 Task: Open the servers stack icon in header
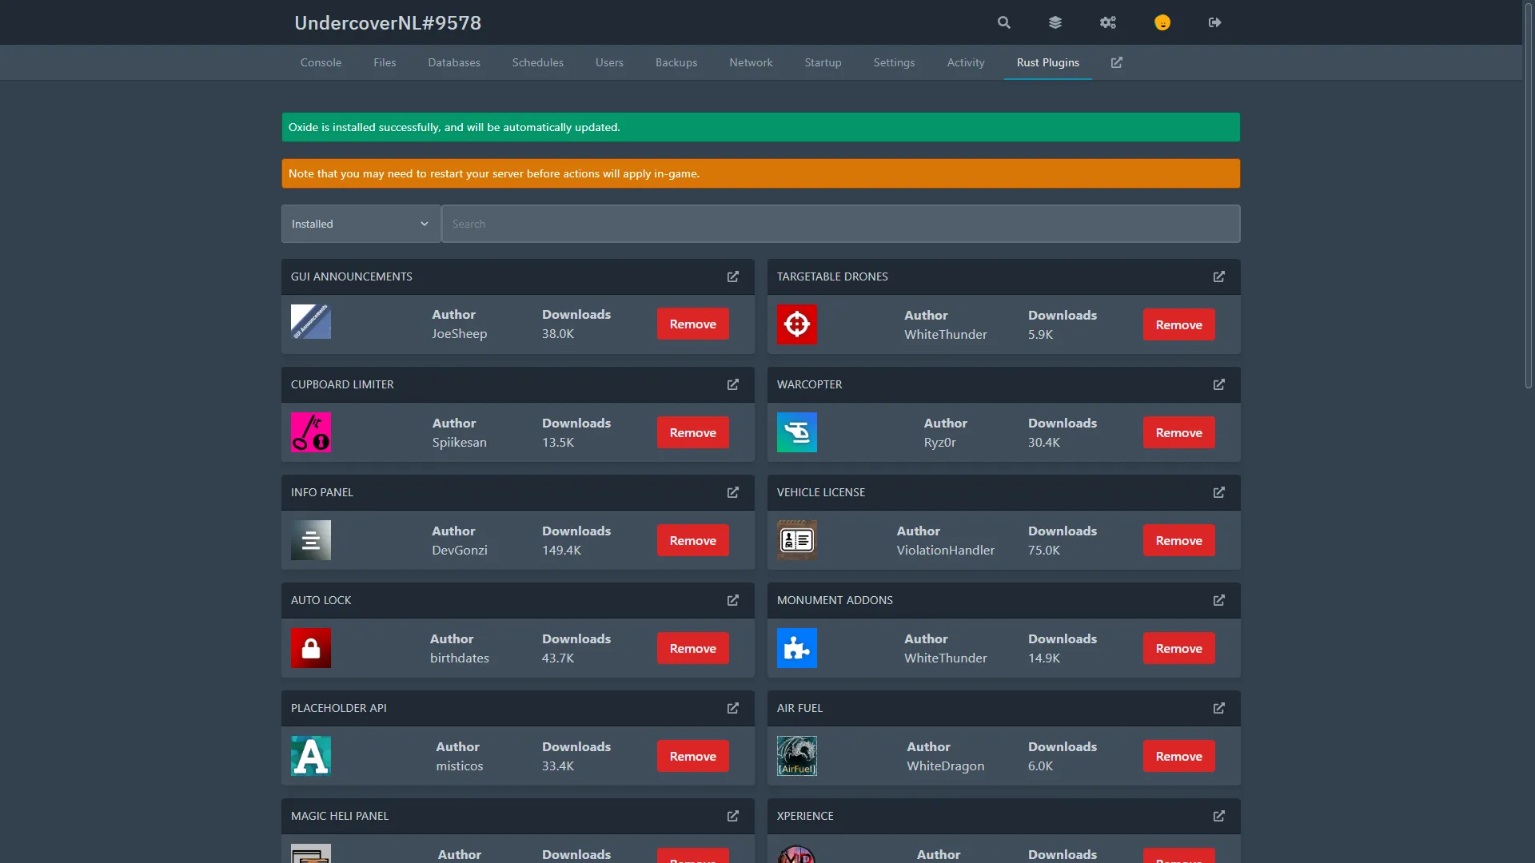coord(1055,22)
